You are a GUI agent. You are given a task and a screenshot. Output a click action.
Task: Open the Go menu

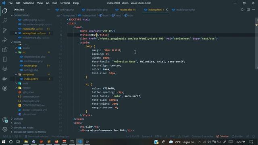pyautogui.click(x=48, y=3)
